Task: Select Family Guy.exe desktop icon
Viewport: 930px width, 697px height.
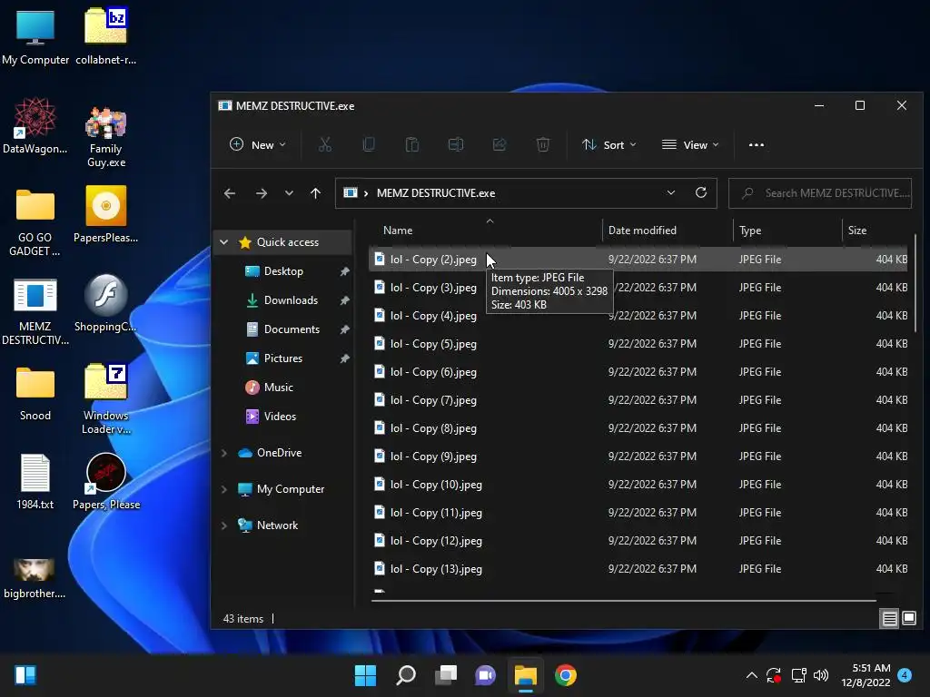Action: 105,136
